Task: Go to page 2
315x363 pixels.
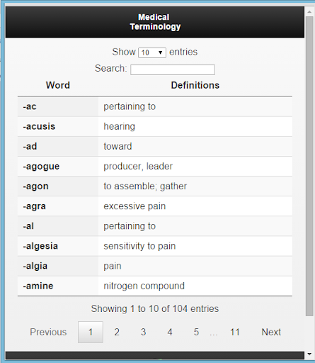Action: coord(117,332)
